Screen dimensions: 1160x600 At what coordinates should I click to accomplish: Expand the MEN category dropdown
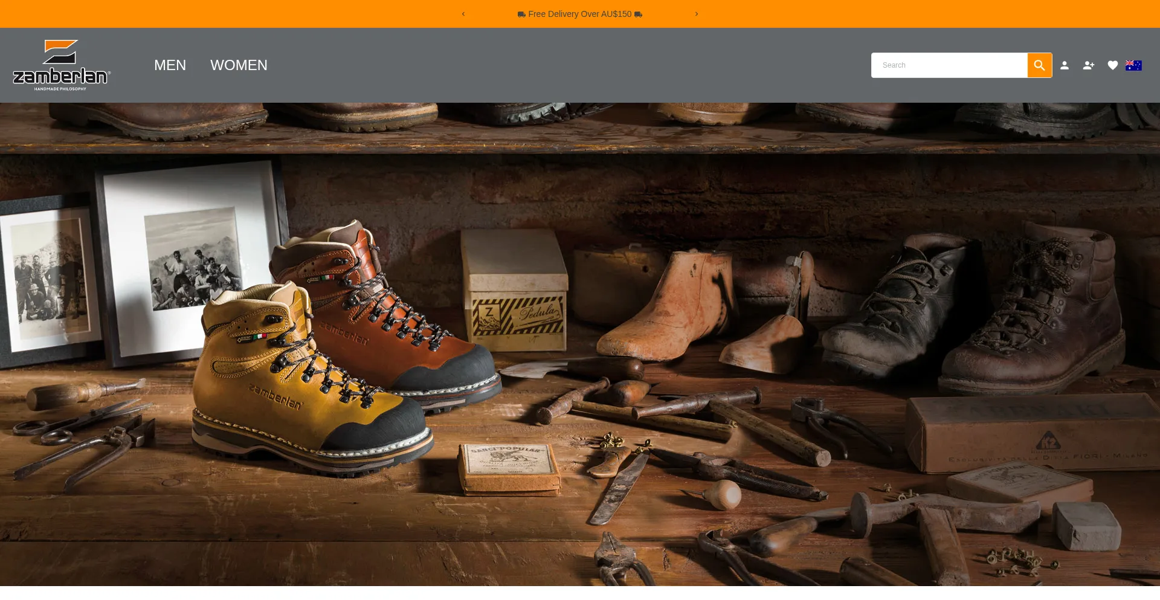(170, 65)
